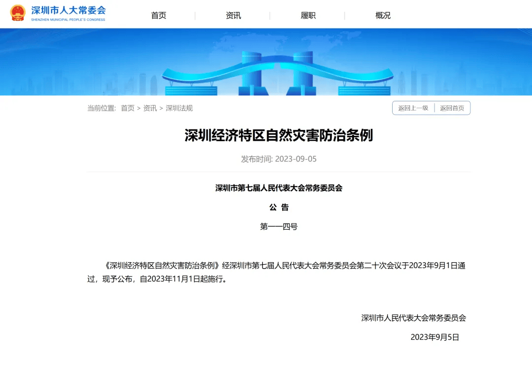Screen dimensions: 532x365
Task: Click 返回上一级 to go back
Action: 413,108
